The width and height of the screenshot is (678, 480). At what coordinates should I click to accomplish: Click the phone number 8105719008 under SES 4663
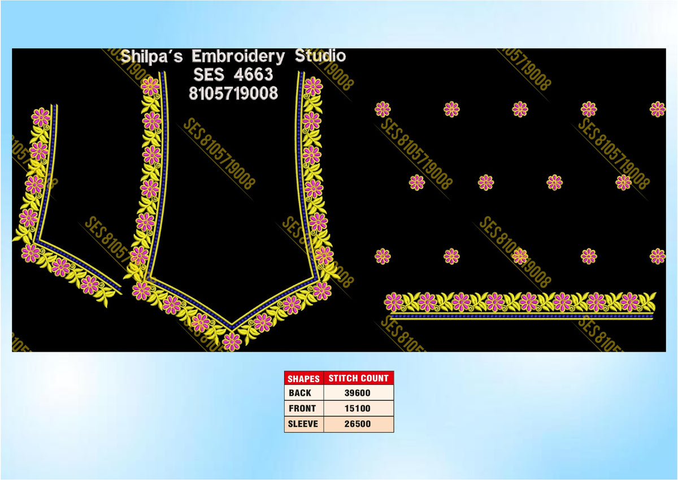tap(233, 93)
